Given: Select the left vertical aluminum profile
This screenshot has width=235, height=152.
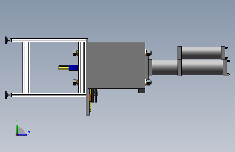Looking at the screenshot, I should coord(26,68).
